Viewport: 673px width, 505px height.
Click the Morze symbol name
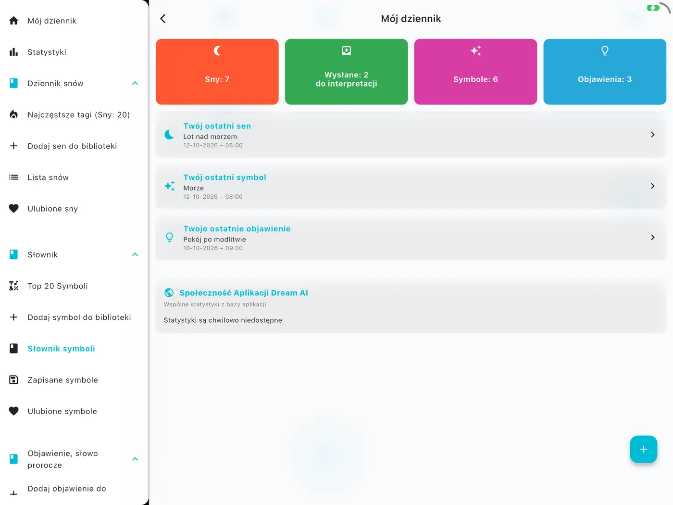click(x=193, y=188)
